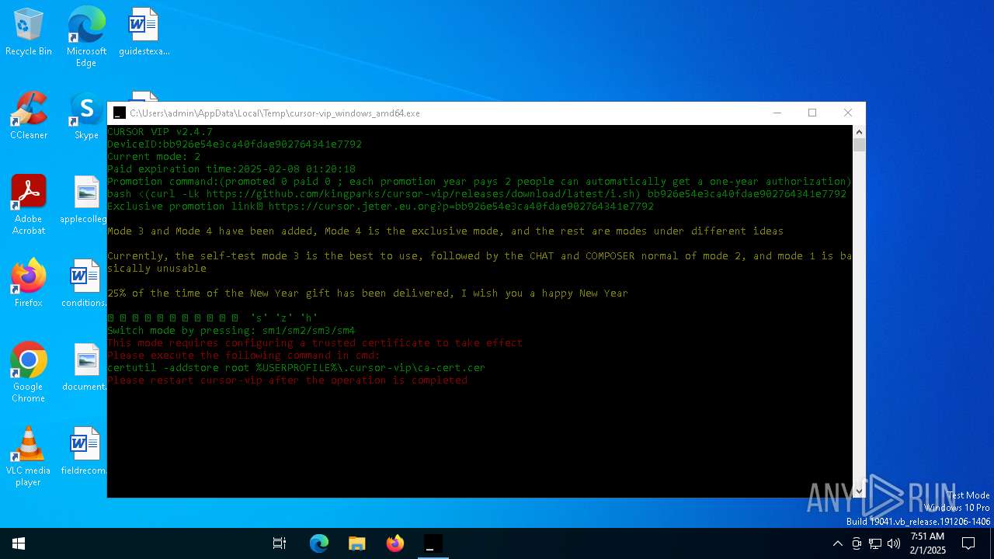Open Task View on the taskbar
The width and height of the screenshot is (994, 559).
tap(280, 543)
